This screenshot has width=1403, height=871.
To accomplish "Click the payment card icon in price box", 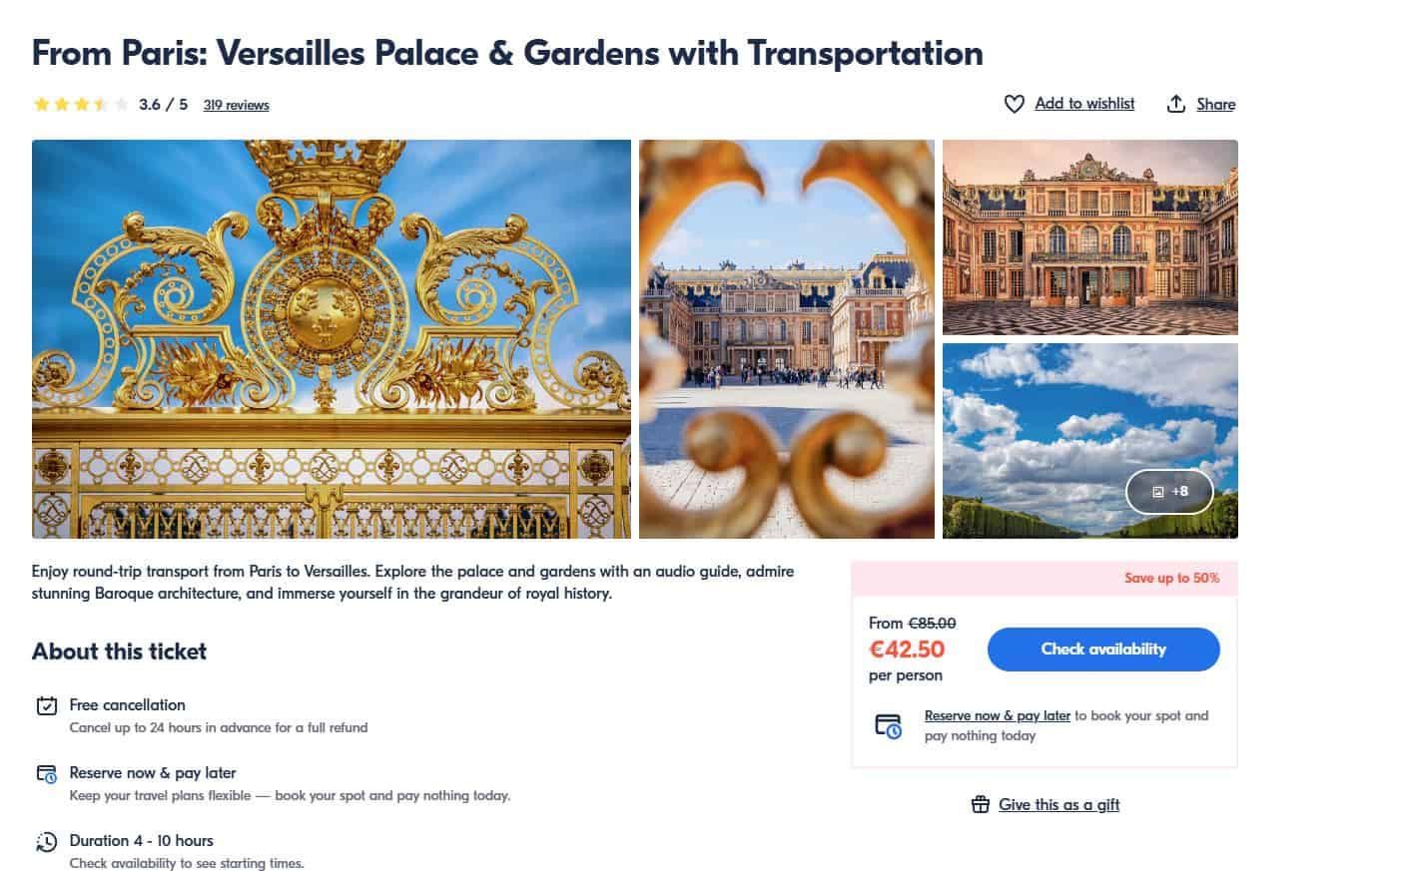I will [x=888, y=725].
